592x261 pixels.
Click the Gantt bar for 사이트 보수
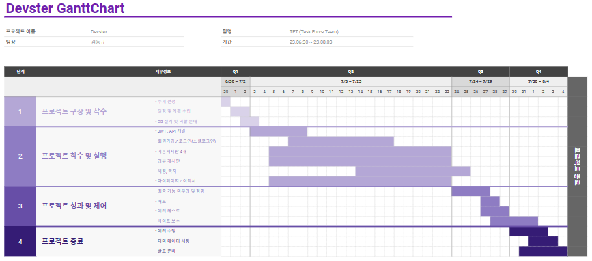[514, 221]
